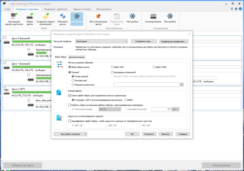
Task: Enable Зашифровать файл-образ encryption checkbox
Action: pyautogui.click(x=69, y=121)
